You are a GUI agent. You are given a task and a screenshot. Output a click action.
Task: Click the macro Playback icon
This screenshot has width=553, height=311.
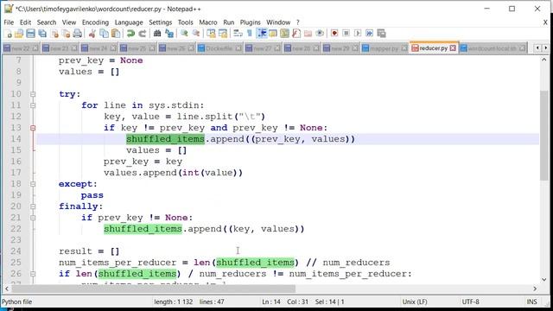point(358,34)
